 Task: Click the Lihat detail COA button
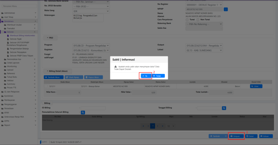256,87
